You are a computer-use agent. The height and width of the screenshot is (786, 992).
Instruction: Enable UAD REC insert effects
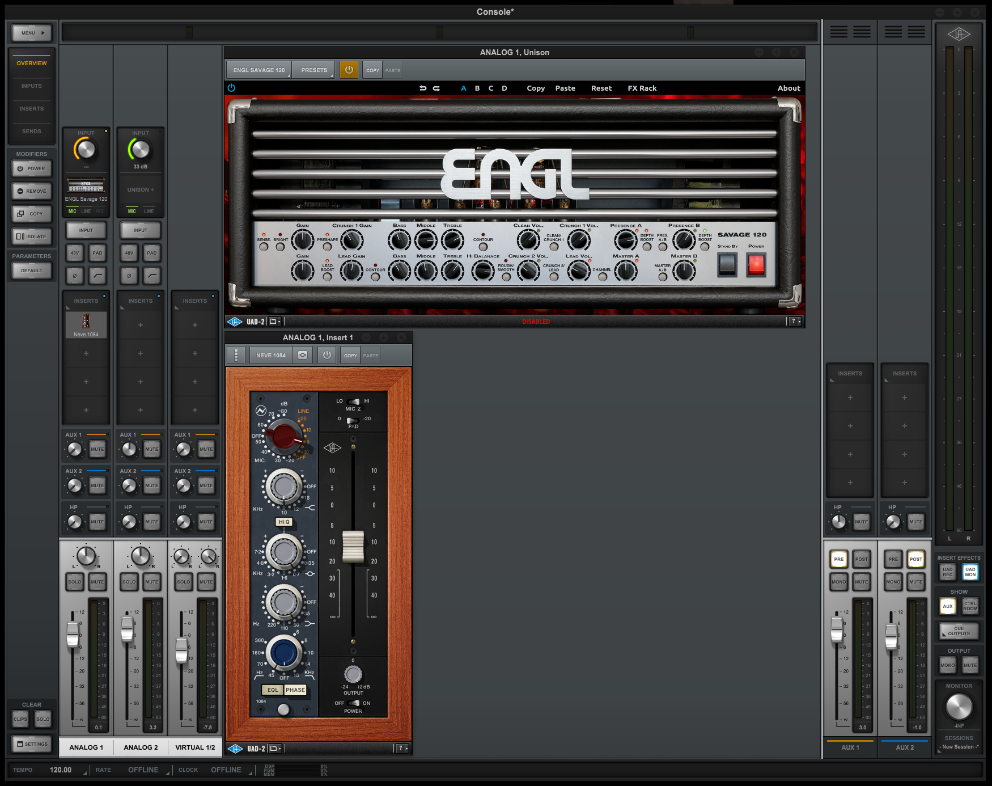(x=948, y=572)
